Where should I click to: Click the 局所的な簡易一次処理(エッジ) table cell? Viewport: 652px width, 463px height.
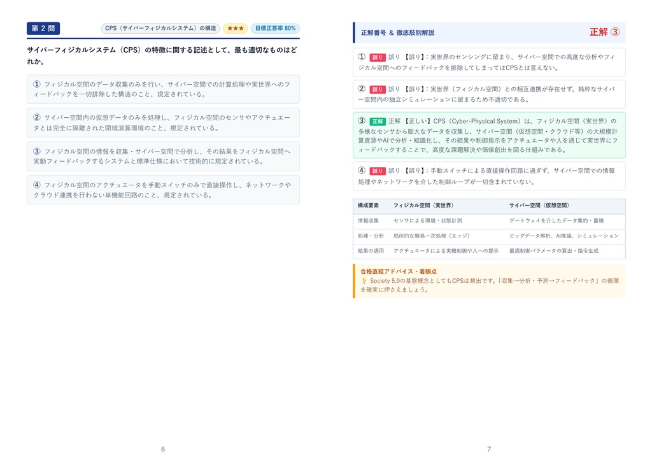[432, 236]
